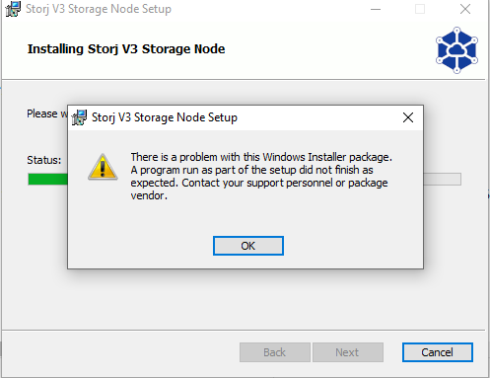
Task: Click the Windows Installer package error message text
Action: pos(261,176)
